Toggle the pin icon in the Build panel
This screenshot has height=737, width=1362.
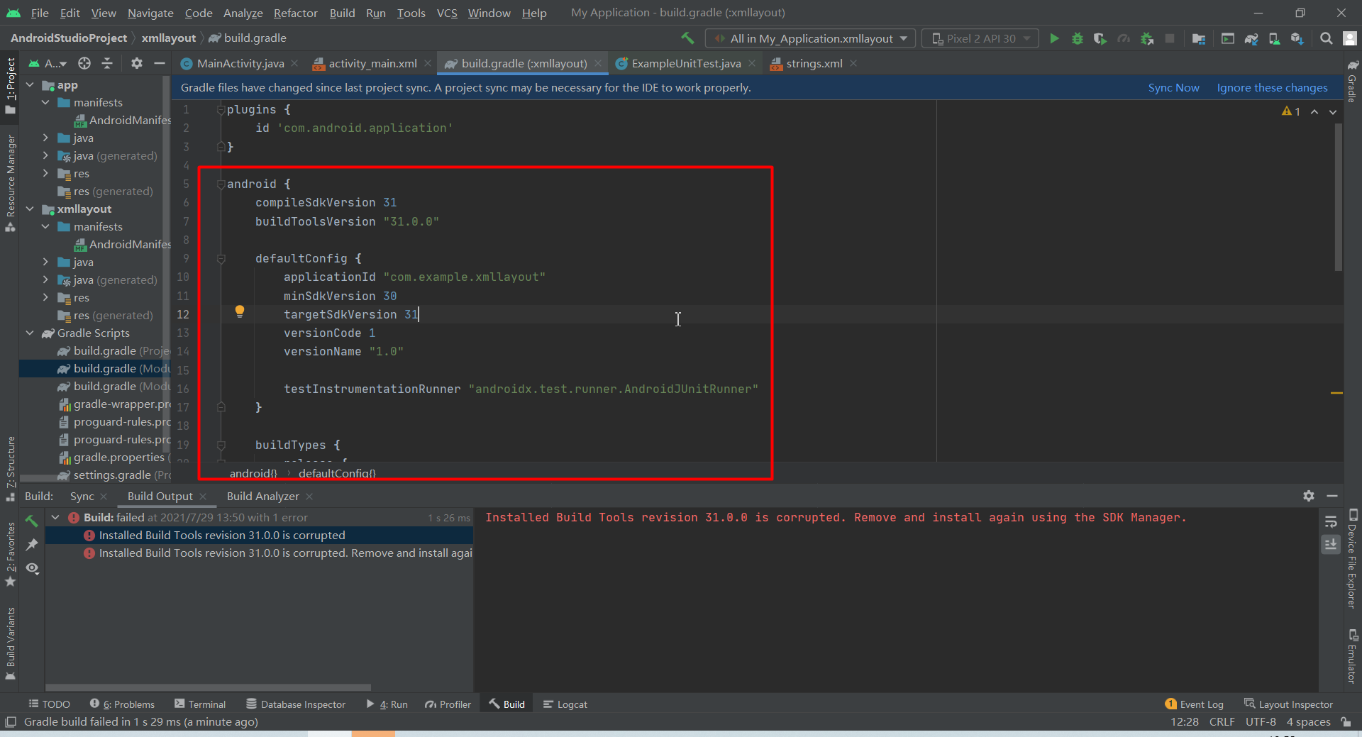coord(32,544)
